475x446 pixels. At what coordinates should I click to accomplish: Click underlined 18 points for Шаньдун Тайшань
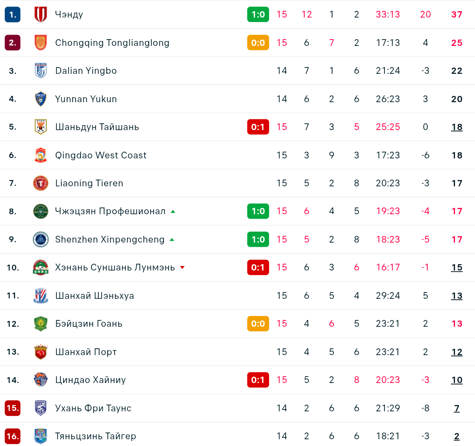click(457, 127)
